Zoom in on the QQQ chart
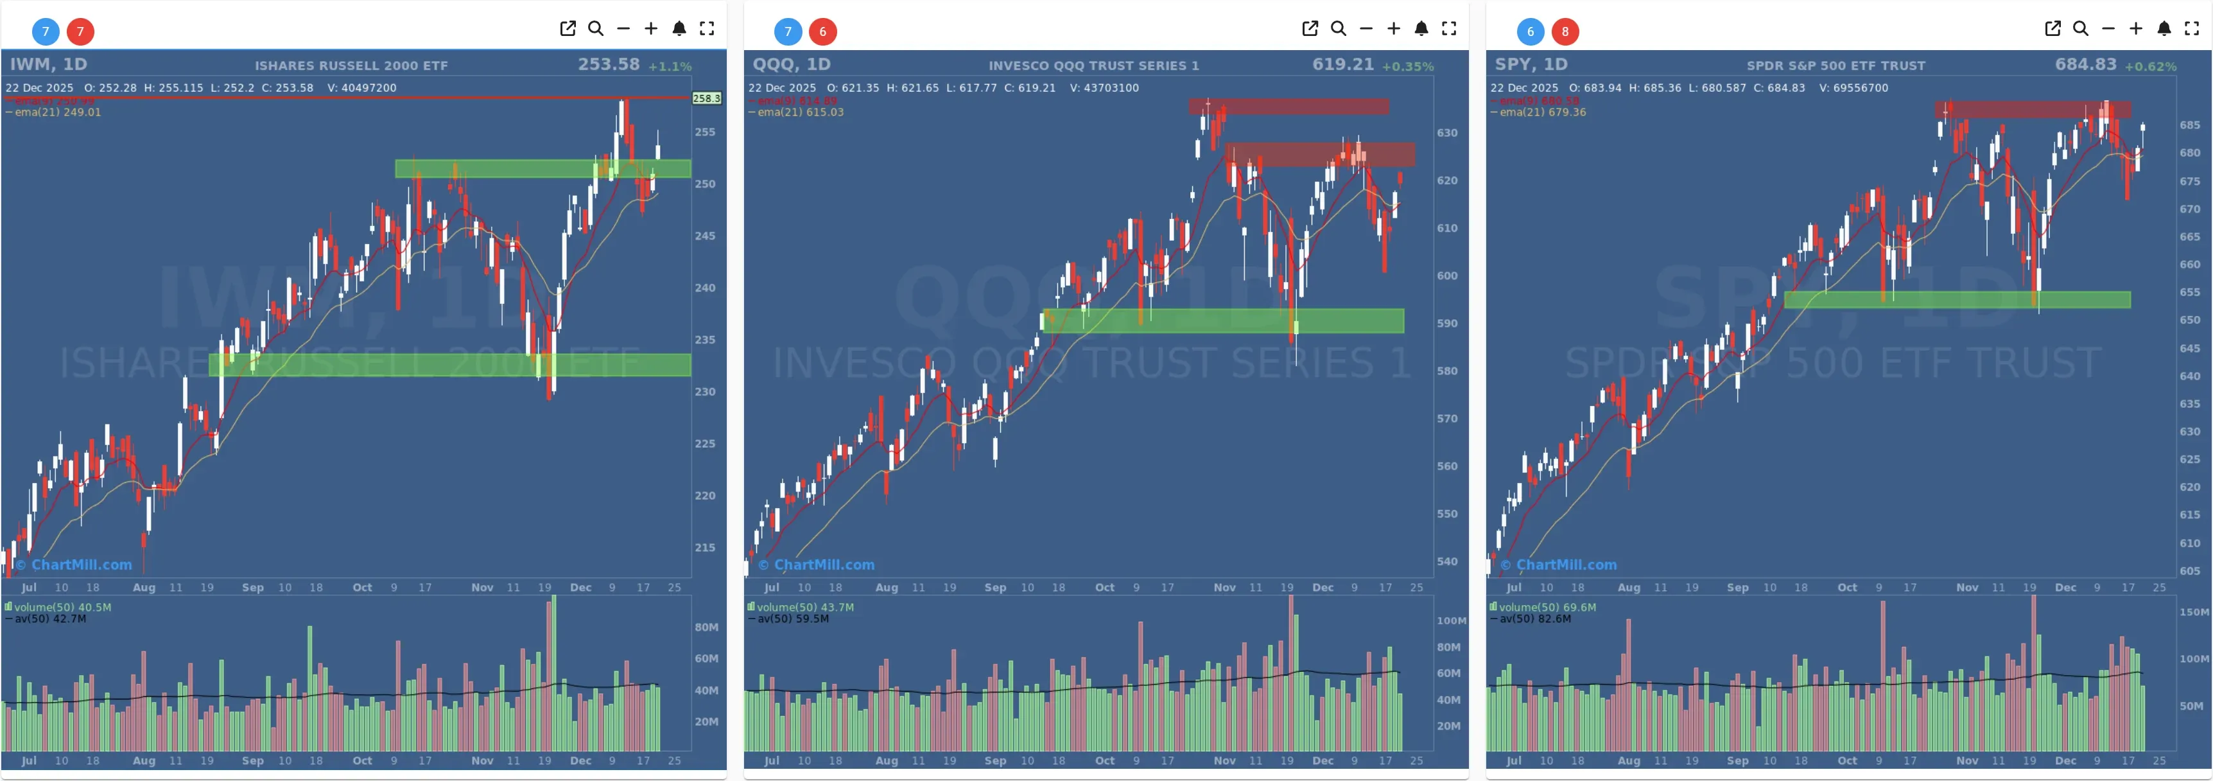The width and height of the screenshot is (2213, 781). [x=1393, y=28]
